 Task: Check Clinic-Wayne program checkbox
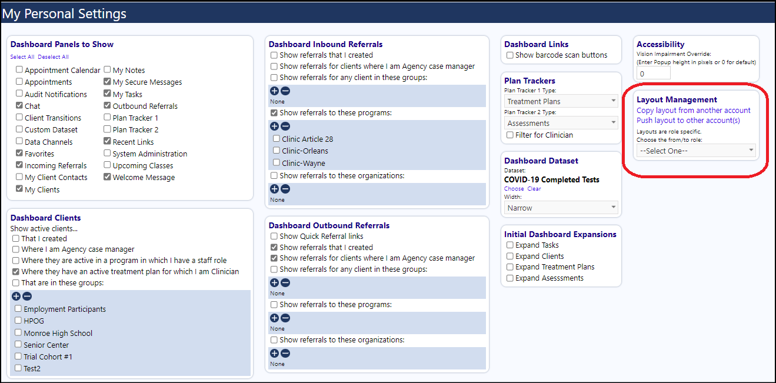[277, 164]
